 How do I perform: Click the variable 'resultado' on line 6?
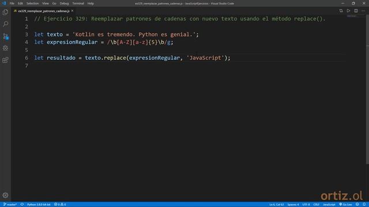(61, 58)
